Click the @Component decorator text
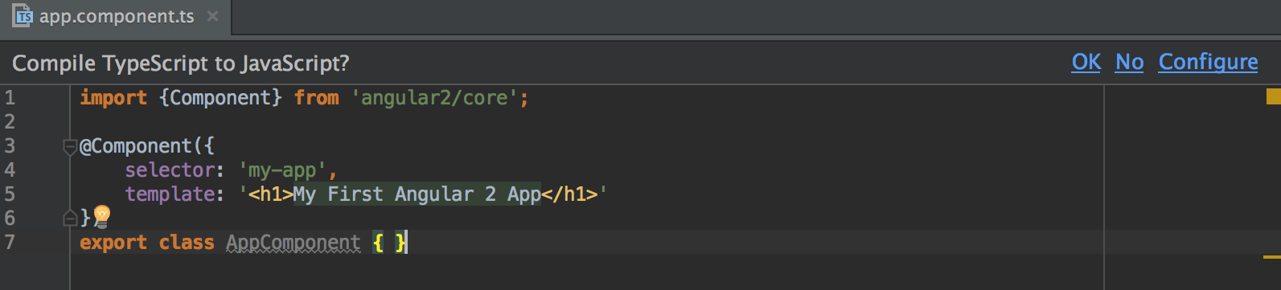The width and height of the screenshot is (1281, 290). point(136,146)
